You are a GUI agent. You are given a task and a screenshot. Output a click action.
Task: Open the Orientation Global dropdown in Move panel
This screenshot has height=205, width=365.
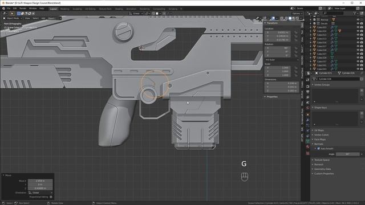(40, 192)
